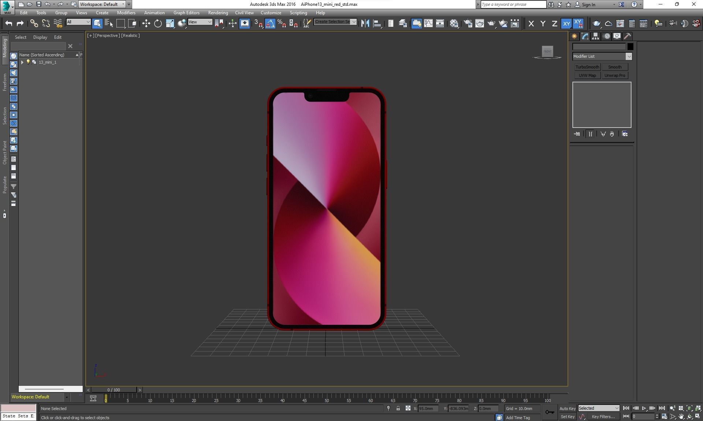Open the Curve Editor

(428, 23)
